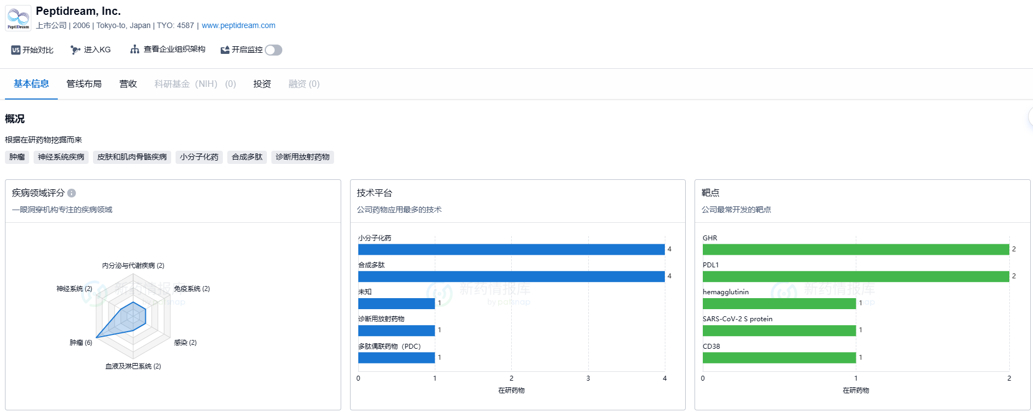The width and height of the screenshot is (1033, 412).
Task: Click the green GHR target bar
Action: pos(855,249)
